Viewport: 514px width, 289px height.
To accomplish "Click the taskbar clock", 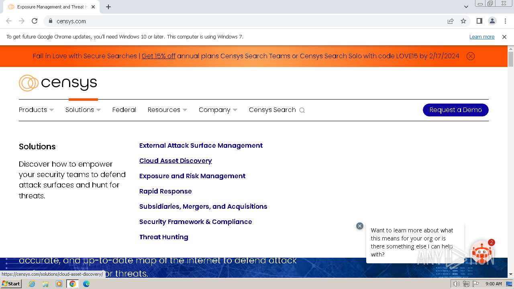I will tap(494, 284).
